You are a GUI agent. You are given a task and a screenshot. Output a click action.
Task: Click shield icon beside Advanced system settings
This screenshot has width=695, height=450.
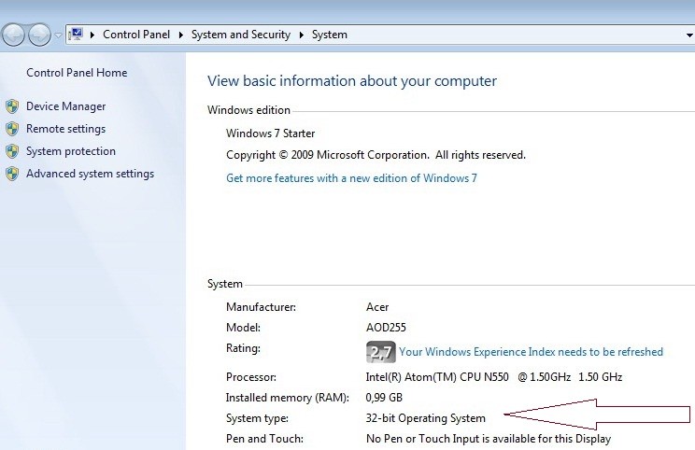(x=12, y=174)
